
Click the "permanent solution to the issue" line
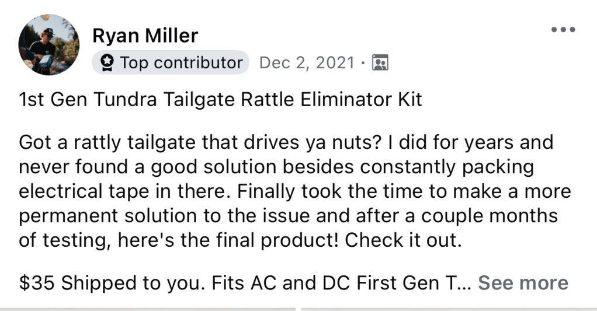pyautogui.click(x=288, y=216)
